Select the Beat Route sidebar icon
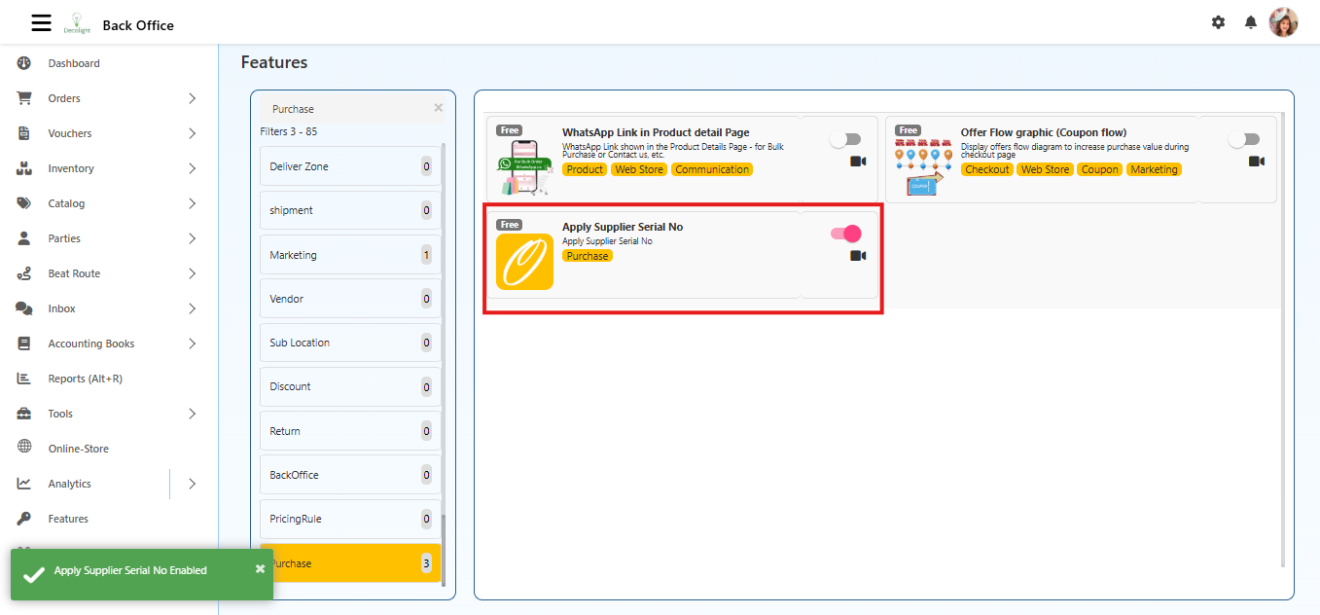 coord(22,272)
